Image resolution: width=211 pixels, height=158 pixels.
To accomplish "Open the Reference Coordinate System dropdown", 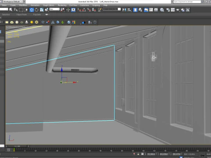I will click(55, 9).
